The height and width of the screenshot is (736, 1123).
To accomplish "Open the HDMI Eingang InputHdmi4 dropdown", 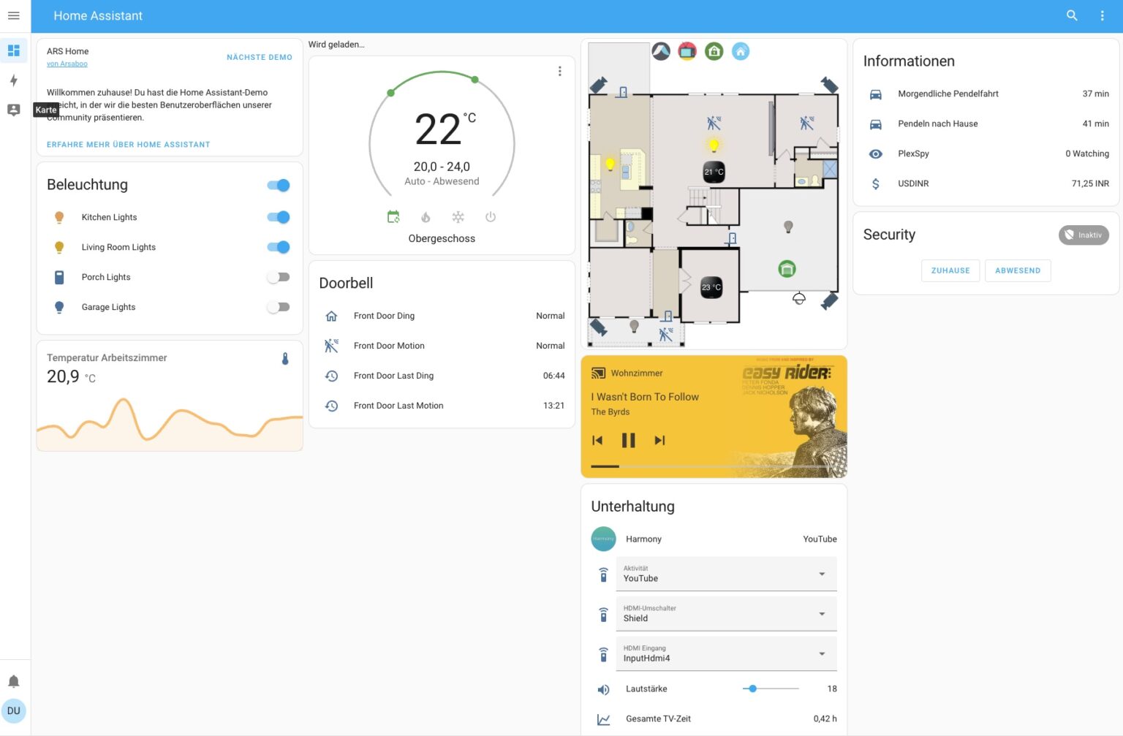I will [x=727, y=653].
